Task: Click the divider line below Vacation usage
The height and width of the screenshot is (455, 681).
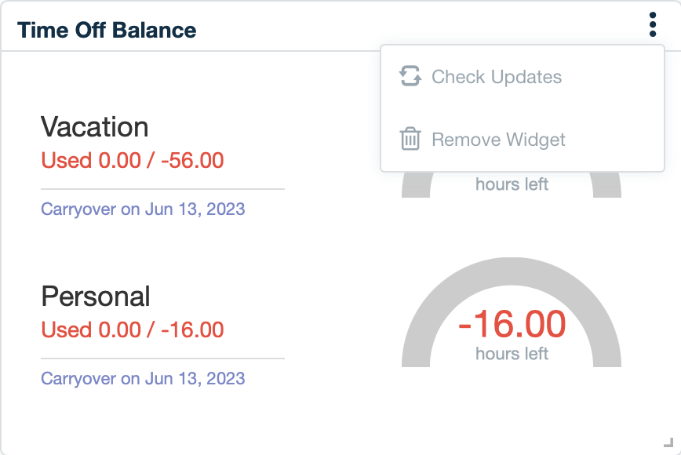Action: 162,188
